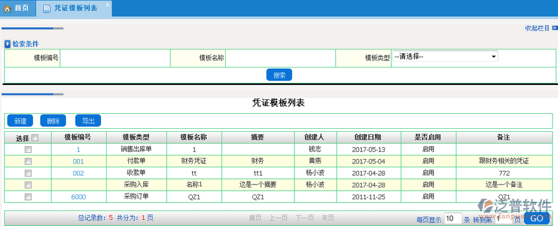
Task: Open template number 6000 link
Action: coord(78,197)
